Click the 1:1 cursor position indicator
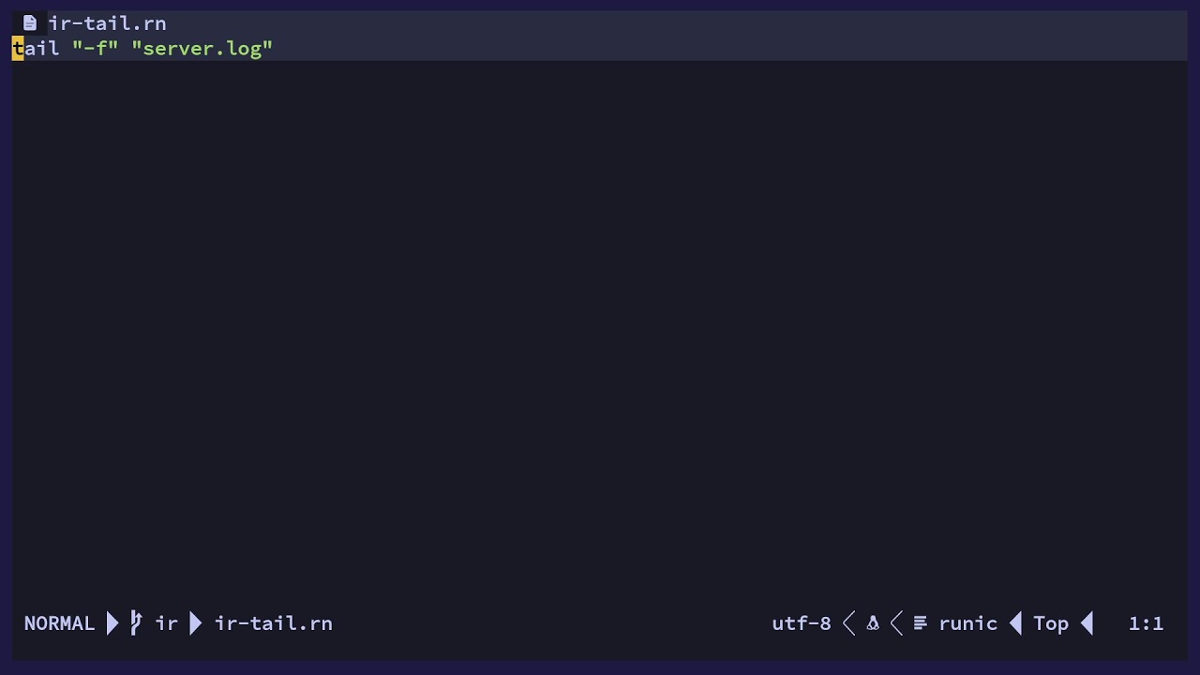Viewport: 1200px width, 675px height. coord(1146,623)
